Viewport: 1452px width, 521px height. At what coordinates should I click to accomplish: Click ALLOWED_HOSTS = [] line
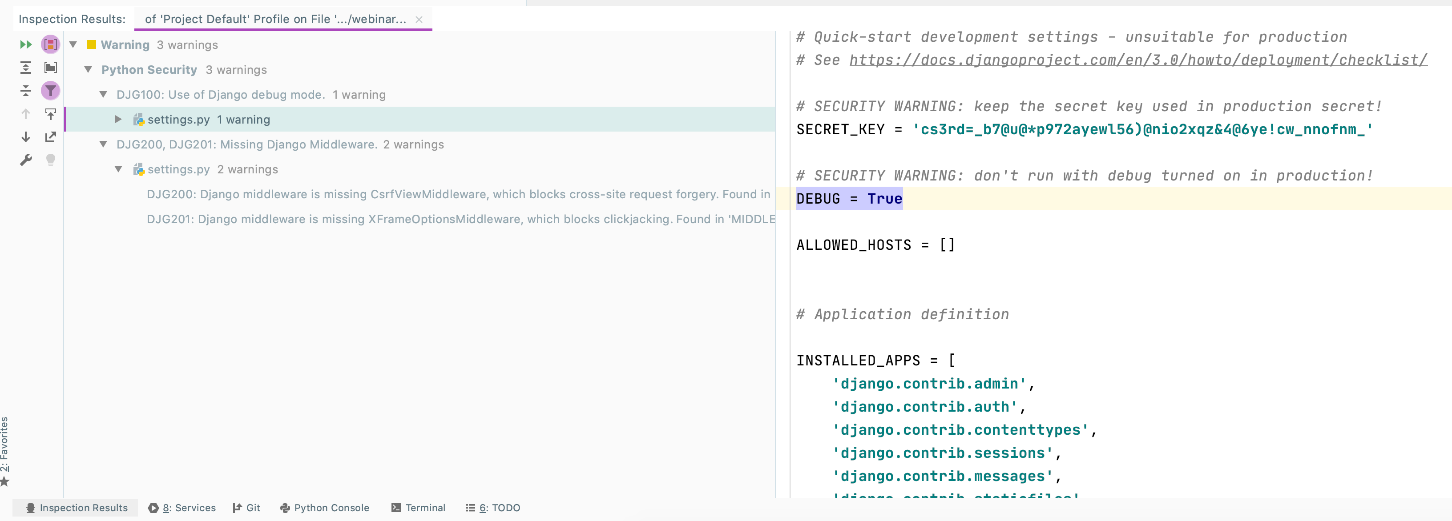875,245
